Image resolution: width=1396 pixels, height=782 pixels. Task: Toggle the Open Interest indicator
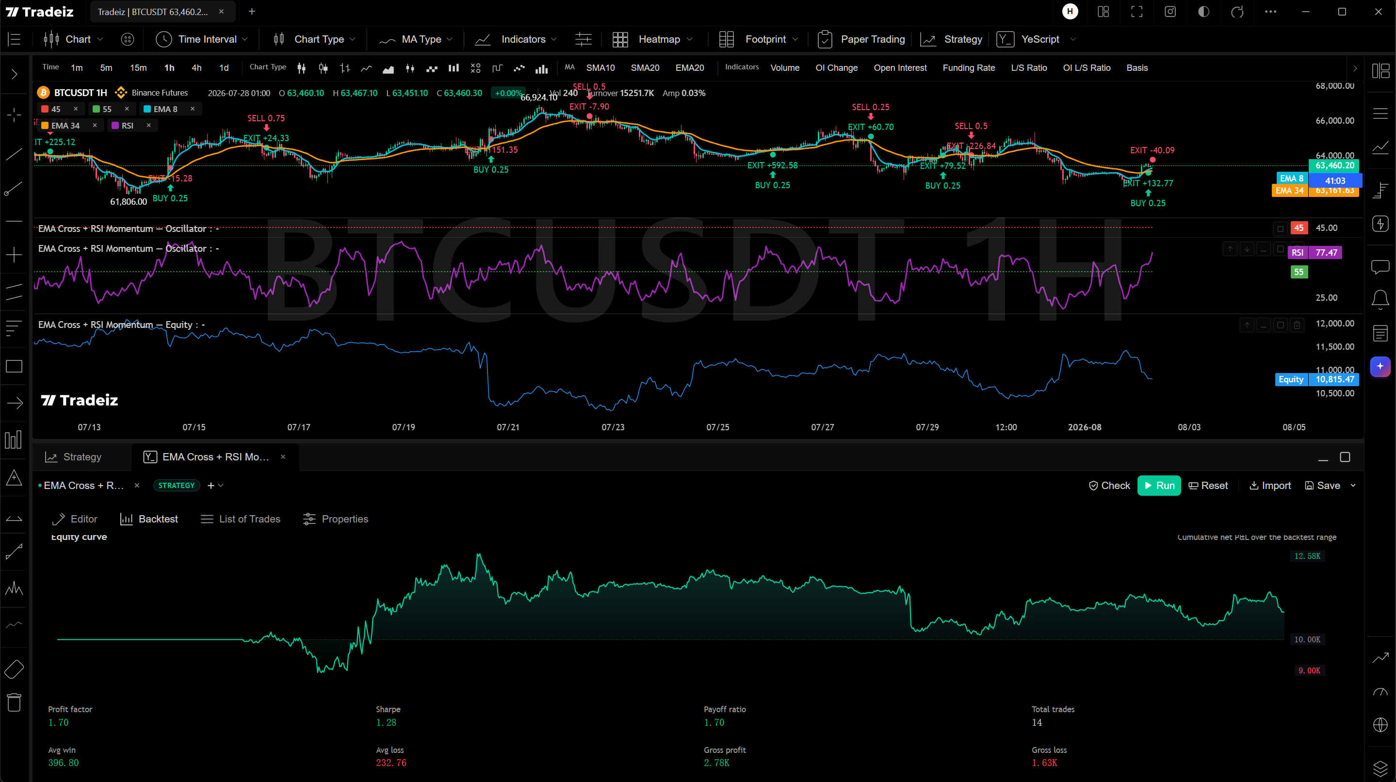(900, 68)
